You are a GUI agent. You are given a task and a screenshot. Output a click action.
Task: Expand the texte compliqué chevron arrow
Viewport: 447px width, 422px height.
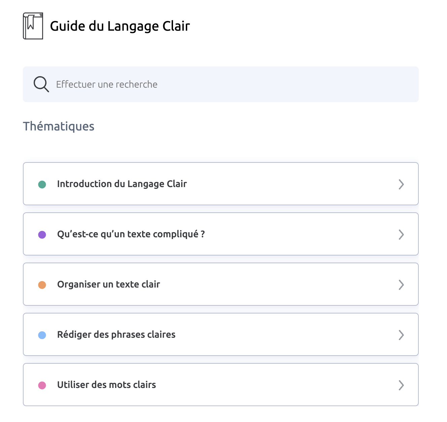tap(401, 235)
